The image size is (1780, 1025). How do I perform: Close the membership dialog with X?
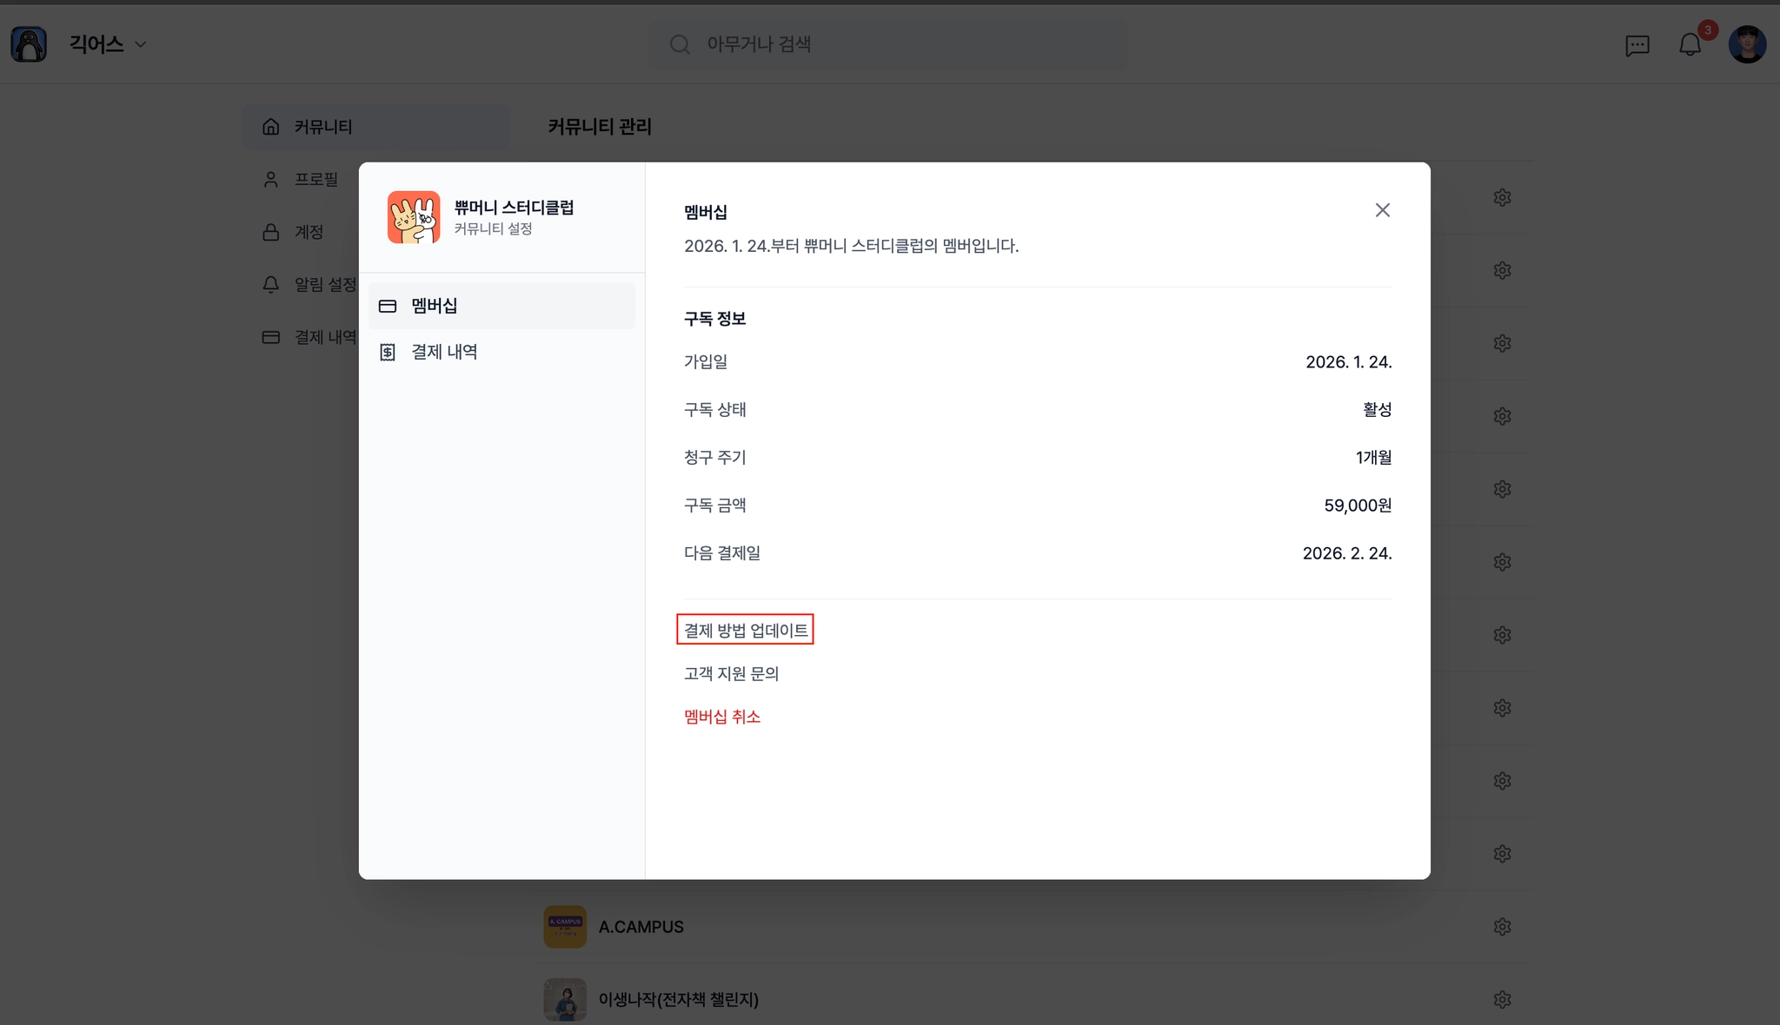click(1382, 210)
